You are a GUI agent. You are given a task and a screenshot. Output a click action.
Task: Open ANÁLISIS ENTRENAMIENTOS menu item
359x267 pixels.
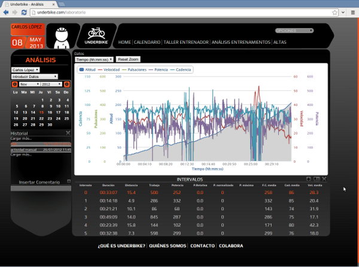[x=241, y=42]
